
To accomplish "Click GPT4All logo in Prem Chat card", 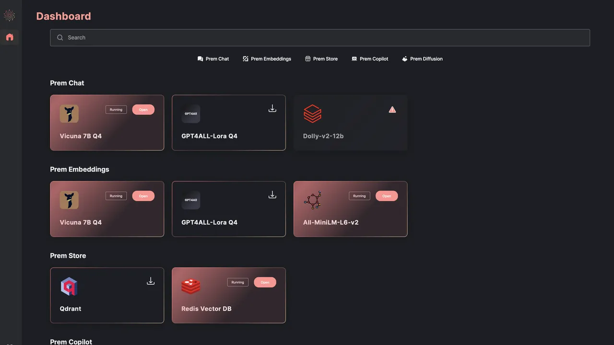I will 191,114.
